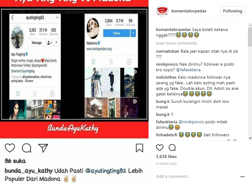The image size is (252, 184).
Task: Click the comment bubble icon above 3,638 likes
Action: pyautogui.click(x=172, y=147)
